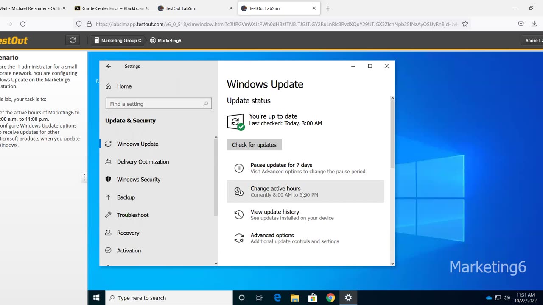Open a new browser tab
Image resolution: width=543 pixels, height=305 pixels.
click(328, 8)
